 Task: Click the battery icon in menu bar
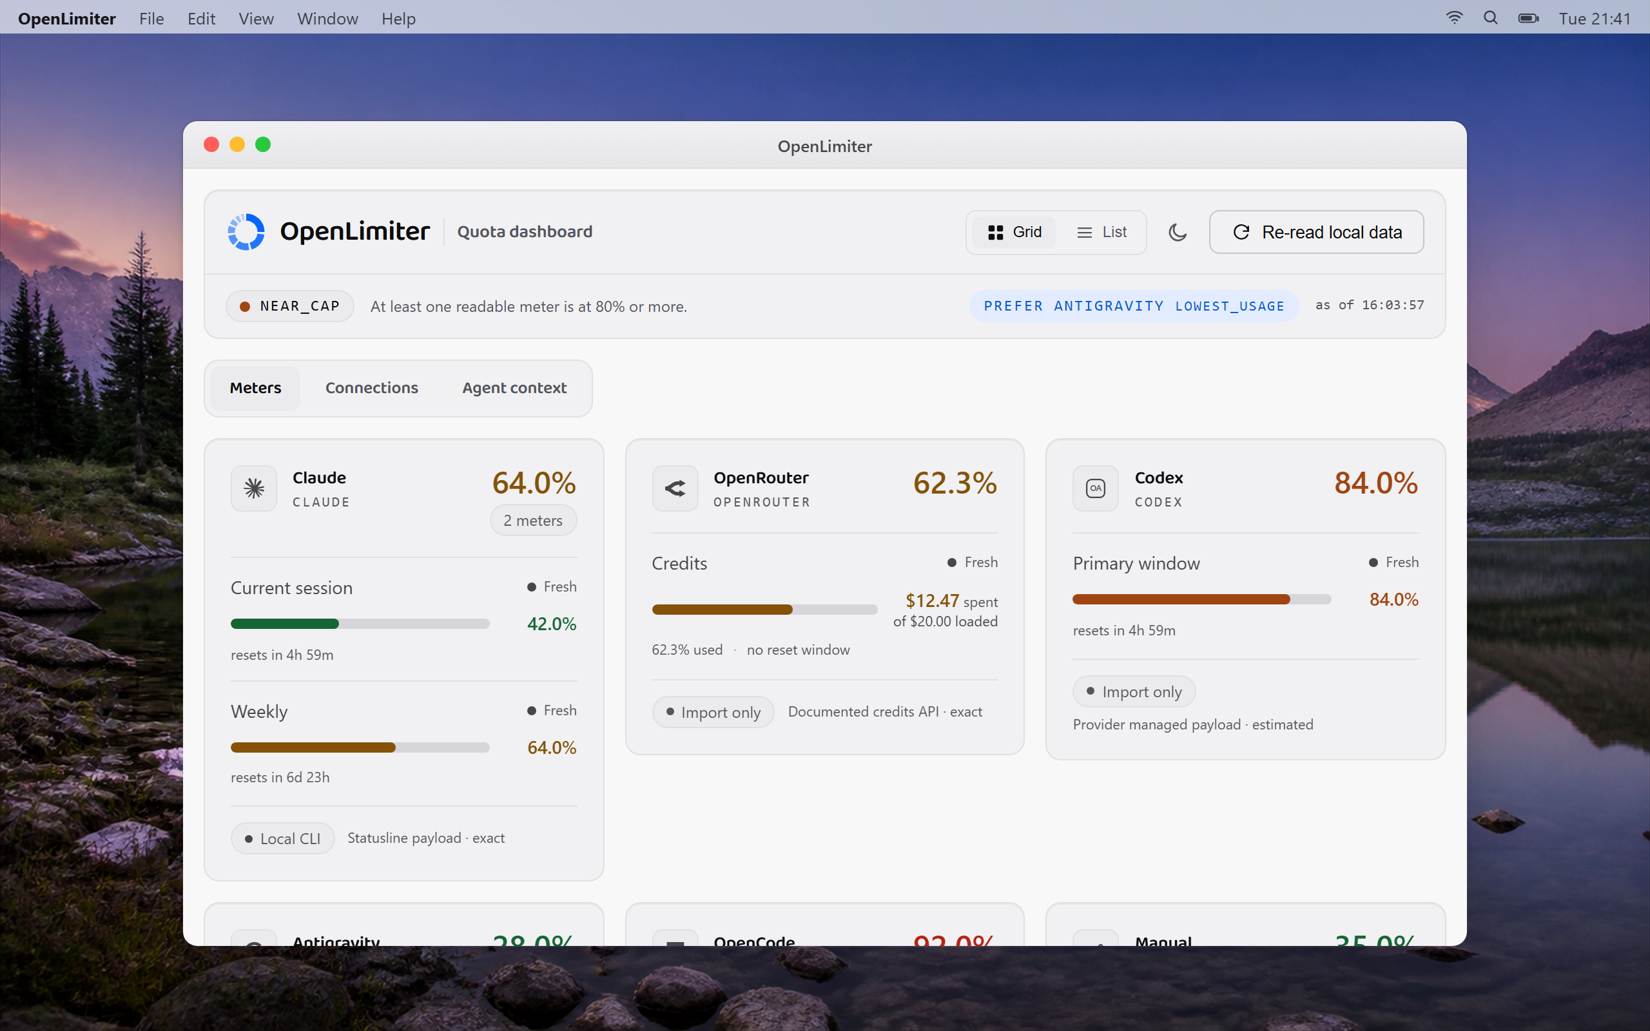coord(1528,19)
